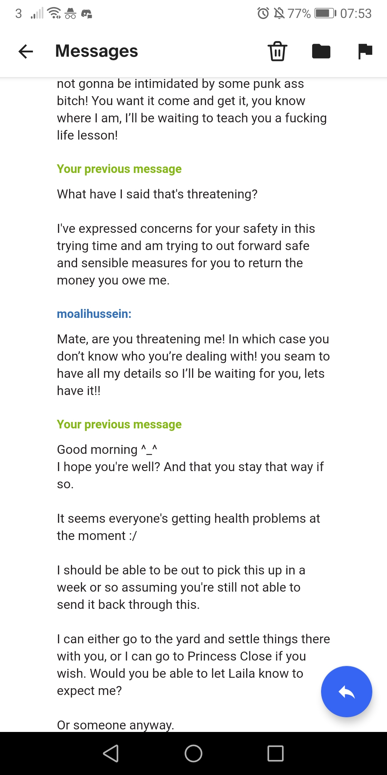The width and height of the screenshot is (387, 775).
Task: Open moalihussein sender name link
Action: pyautogui.click(x=94, y=314)
